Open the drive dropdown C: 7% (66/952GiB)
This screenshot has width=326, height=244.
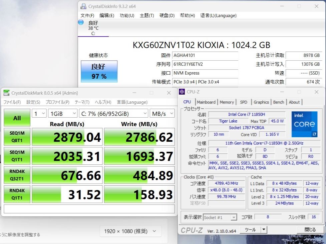pos(113,114)
